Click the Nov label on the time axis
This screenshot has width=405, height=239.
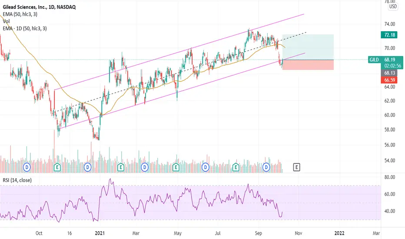[x=299, y=233]
